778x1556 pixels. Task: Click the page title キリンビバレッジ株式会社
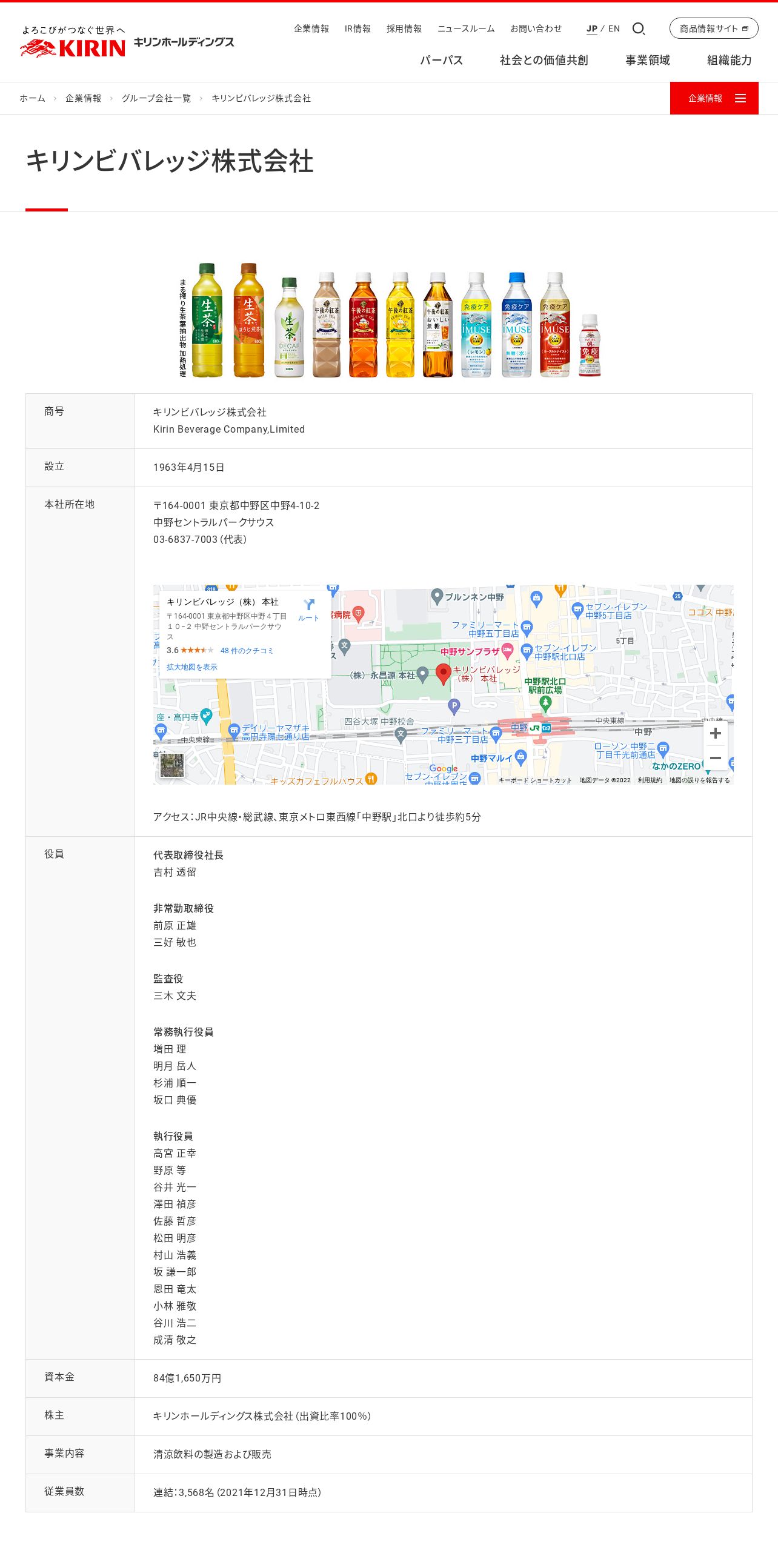170,161
